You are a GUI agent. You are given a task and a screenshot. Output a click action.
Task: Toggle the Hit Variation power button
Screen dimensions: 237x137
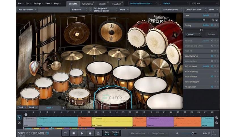[x=212, y=87]
